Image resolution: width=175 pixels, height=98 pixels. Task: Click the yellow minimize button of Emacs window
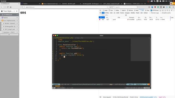(56, 36)
